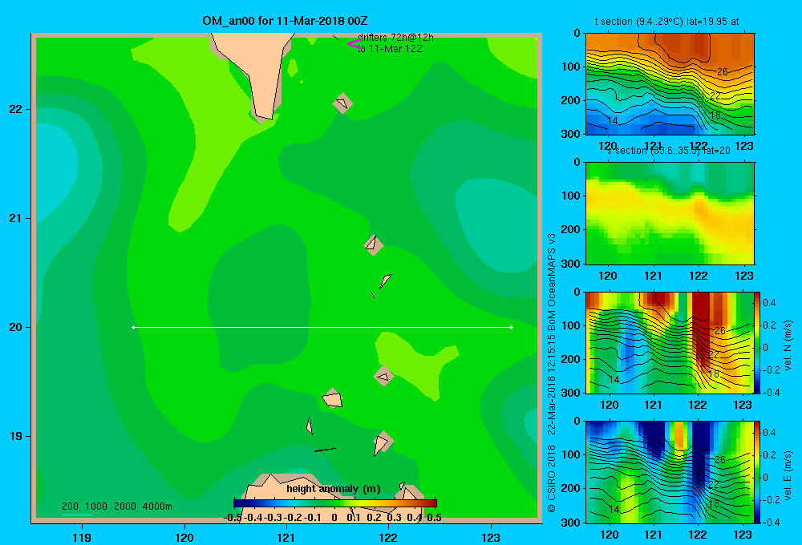Click longitude label 119 on the main map axis
This screenshot has height=545, width=802.
82,537
